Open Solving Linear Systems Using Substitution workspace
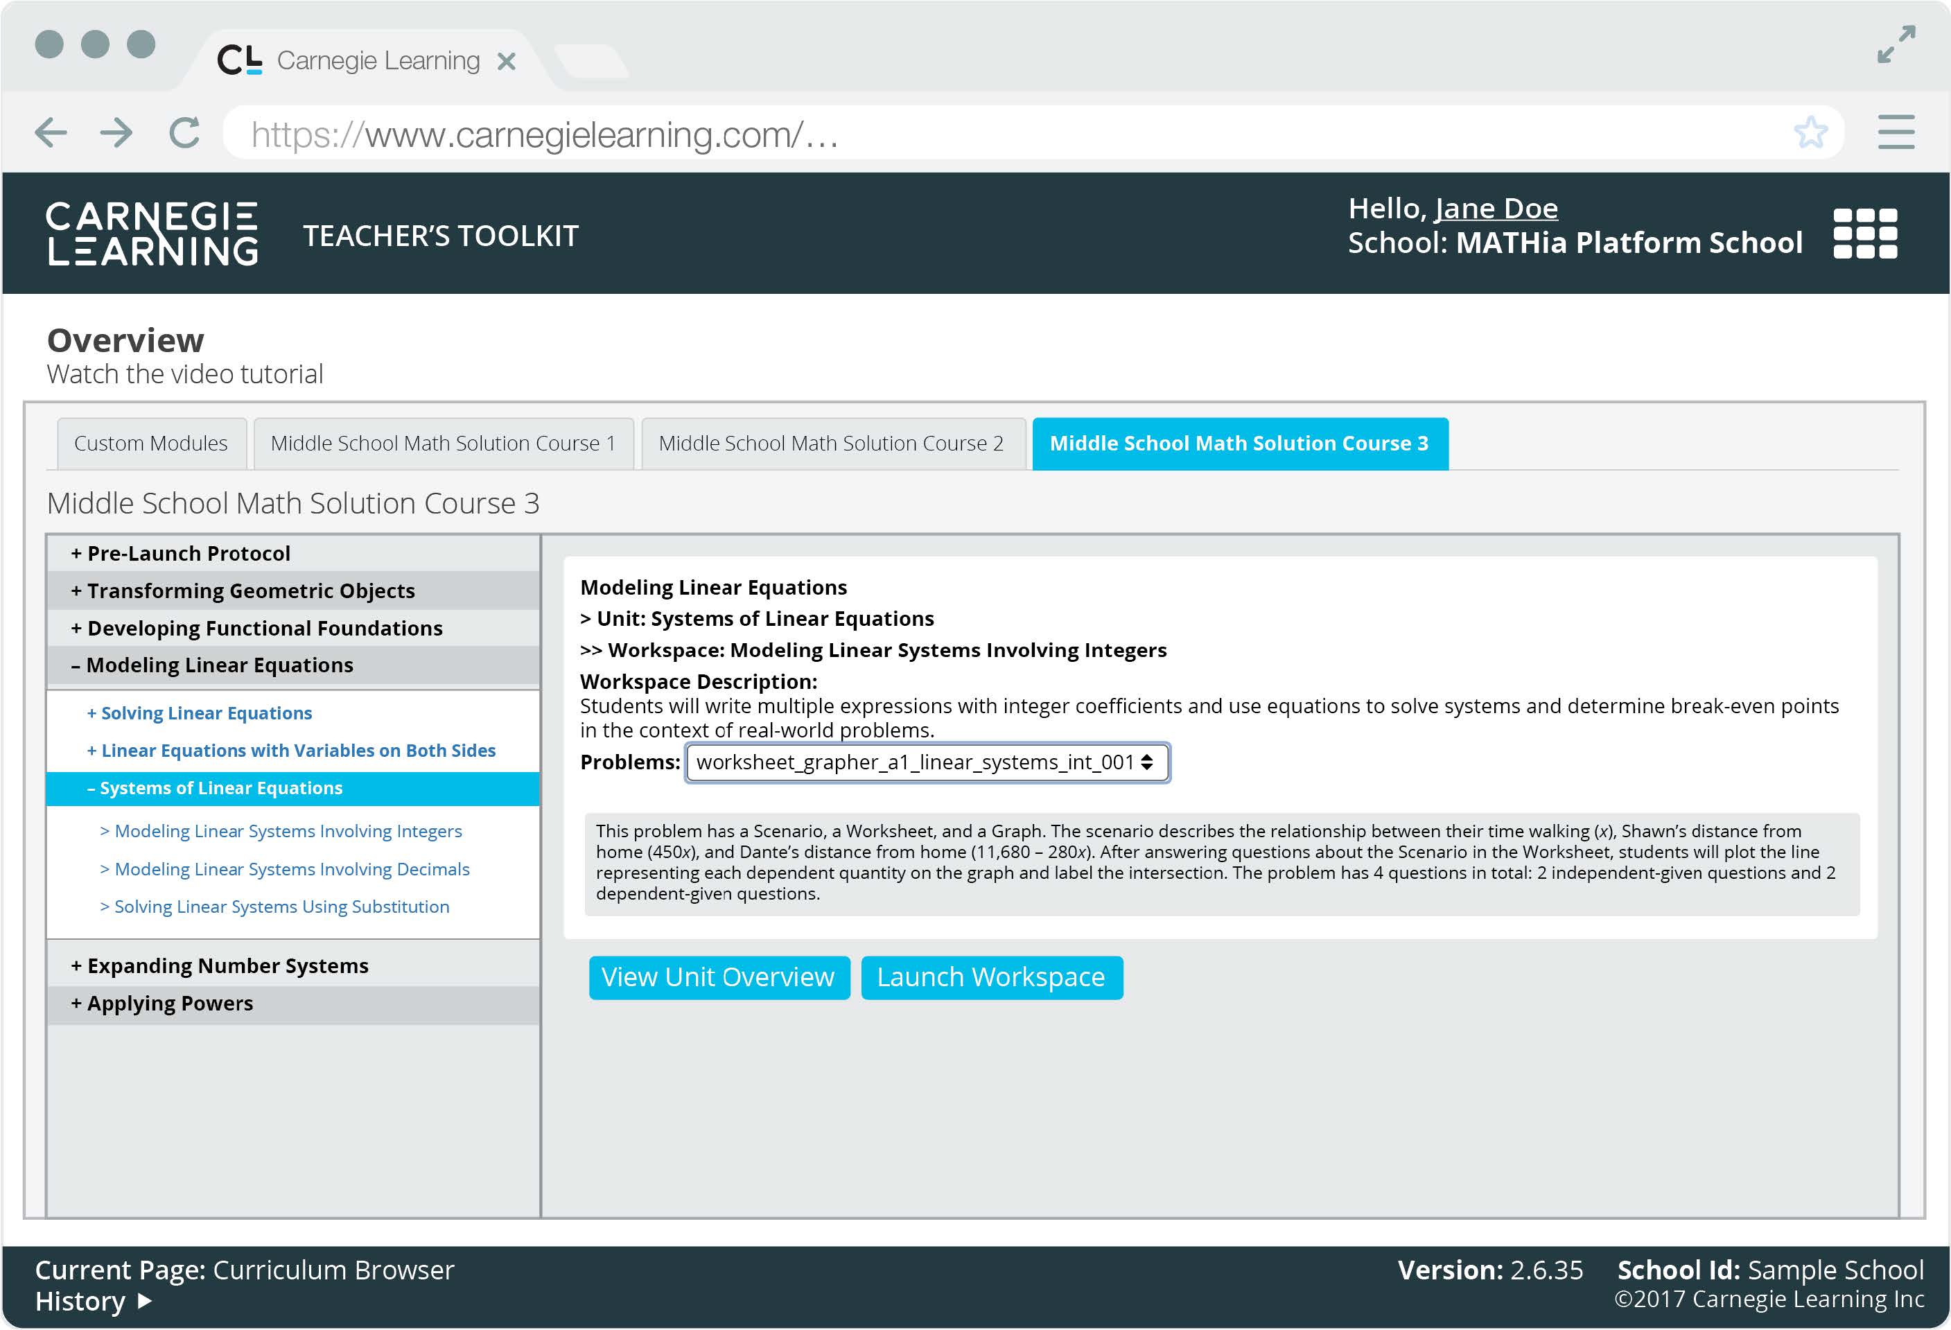1951x1330 pixels. point(274,907)
